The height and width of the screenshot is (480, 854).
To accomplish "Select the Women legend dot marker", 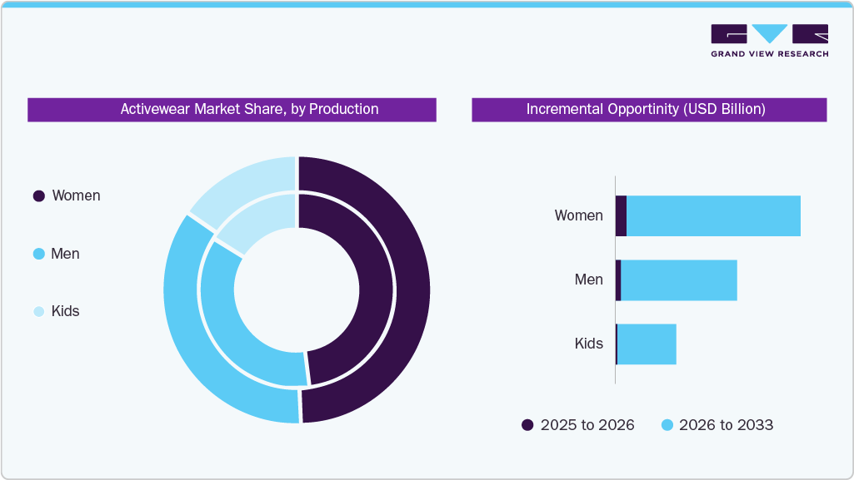I will [37, 195].
